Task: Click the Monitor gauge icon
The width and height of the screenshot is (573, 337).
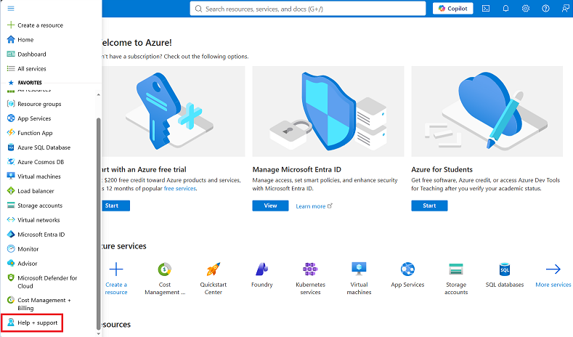Action: tap(11, 249)
